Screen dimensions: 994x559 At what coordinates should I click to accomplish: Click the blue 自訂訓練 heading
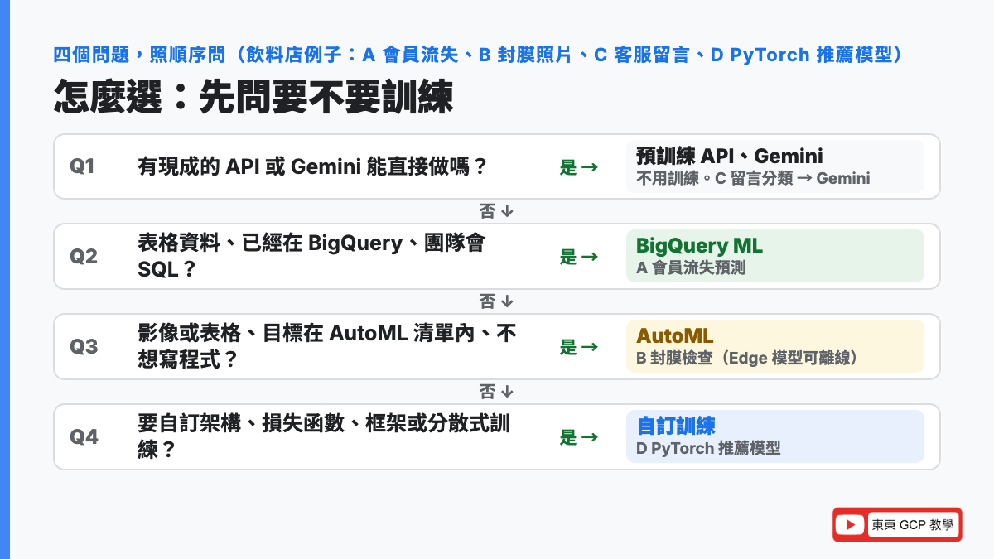tap(675, 426)
